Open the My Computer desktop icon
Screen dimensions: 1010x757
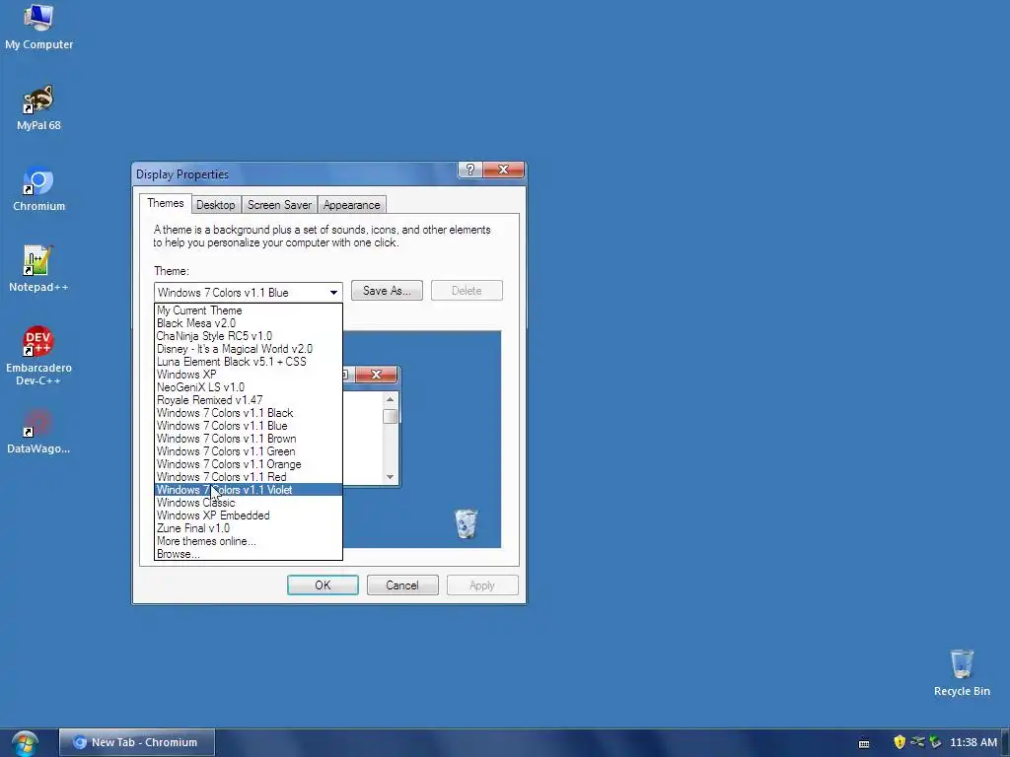pos(38,27)
